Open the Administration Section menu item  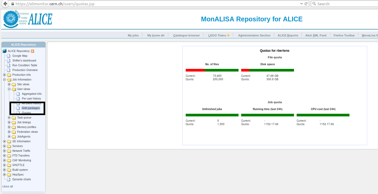[254, 35]
